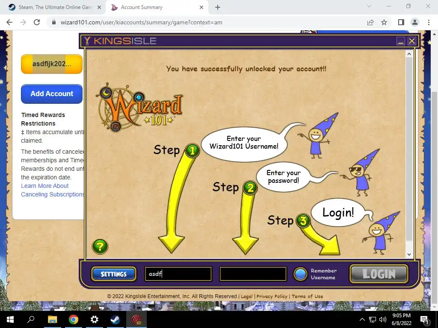Click the successfully unlocked account message
The width and height of the screenshot is (438, 328).
pos(246,69)
